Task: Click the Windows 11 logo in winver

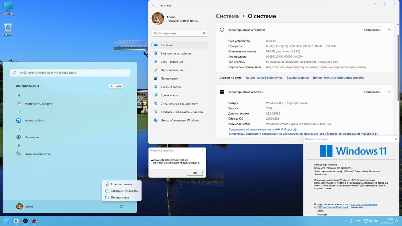Action: click(353, 151)
